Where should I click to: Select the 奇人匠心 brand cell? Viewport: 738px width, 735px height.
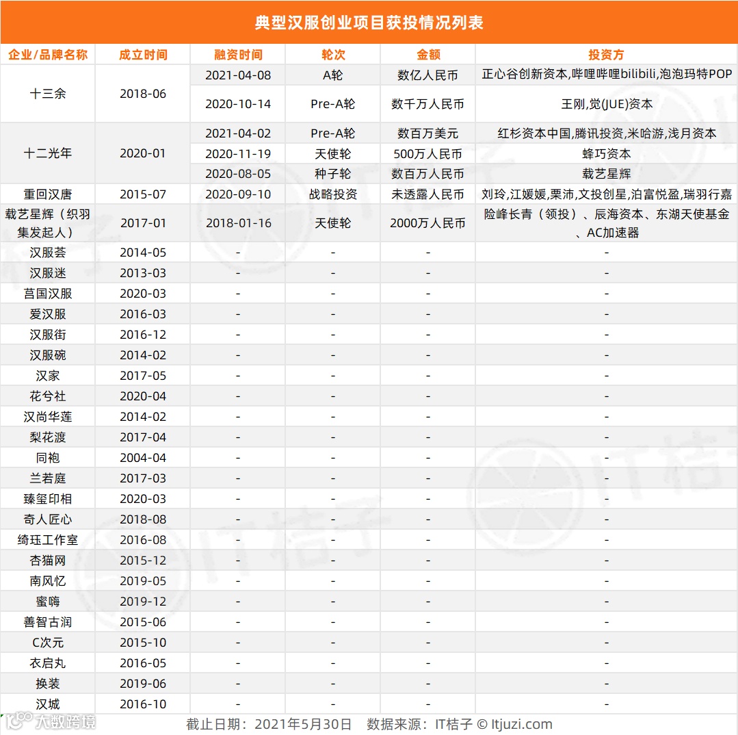point(48,519)
